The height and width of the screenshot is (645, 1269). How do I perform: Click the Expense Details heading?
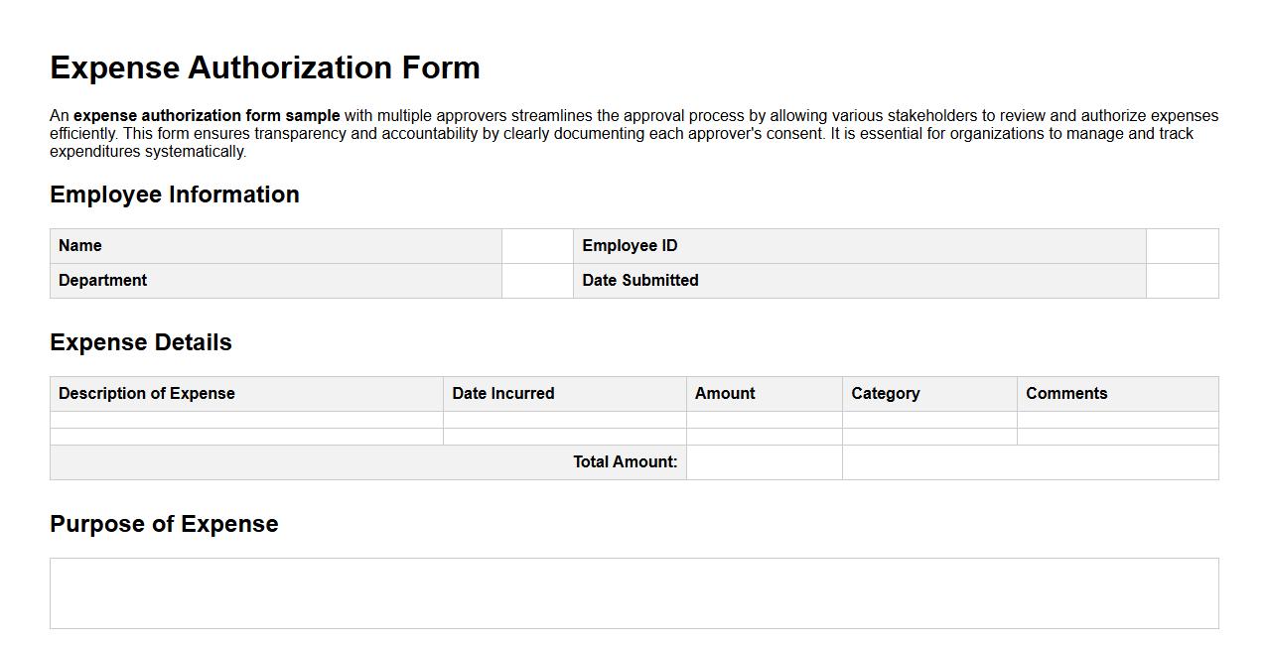140,341
